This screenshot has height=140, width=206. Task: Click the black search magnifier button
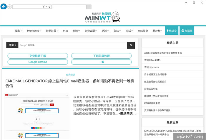point(131,45)
